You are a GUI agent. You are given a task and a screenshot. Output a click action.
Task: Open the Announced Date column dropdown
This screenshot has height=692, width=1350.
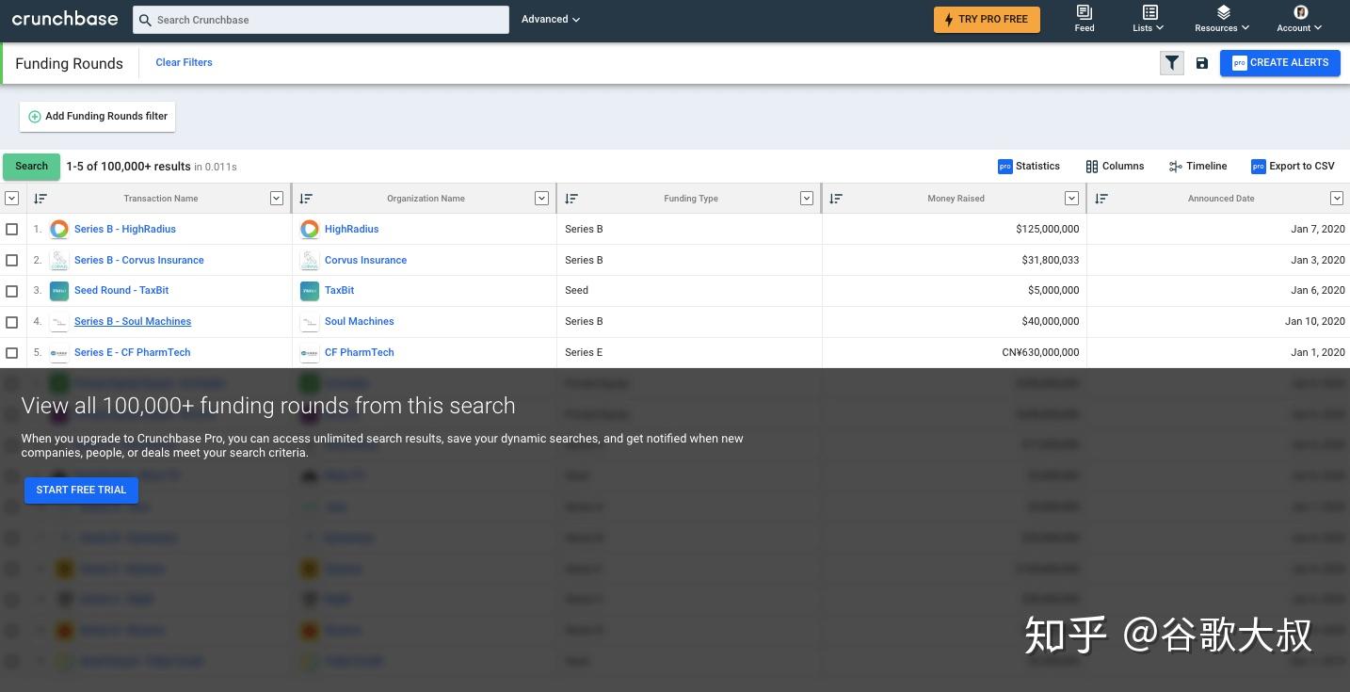click(x=1337, y=199)
